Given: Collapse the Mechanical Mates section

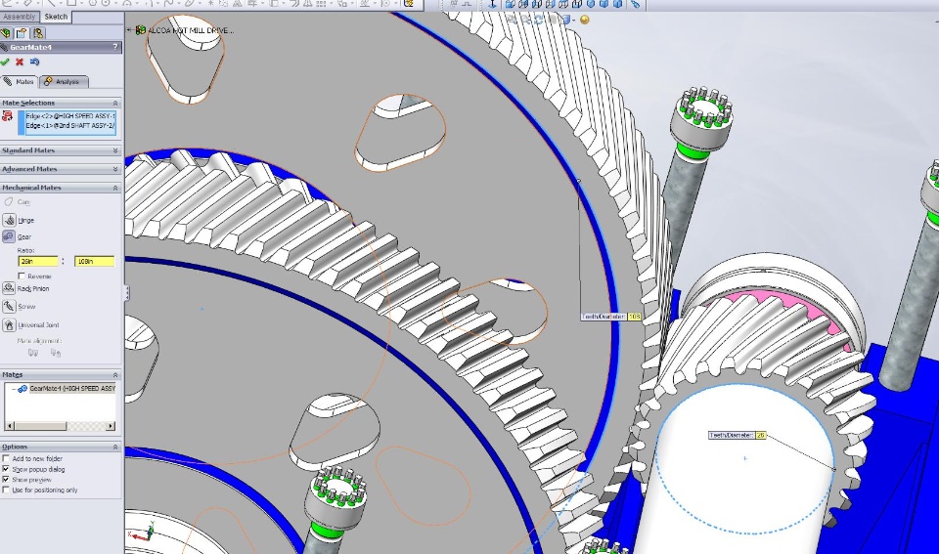Looking at the screenshot, I should click(115, 188).
